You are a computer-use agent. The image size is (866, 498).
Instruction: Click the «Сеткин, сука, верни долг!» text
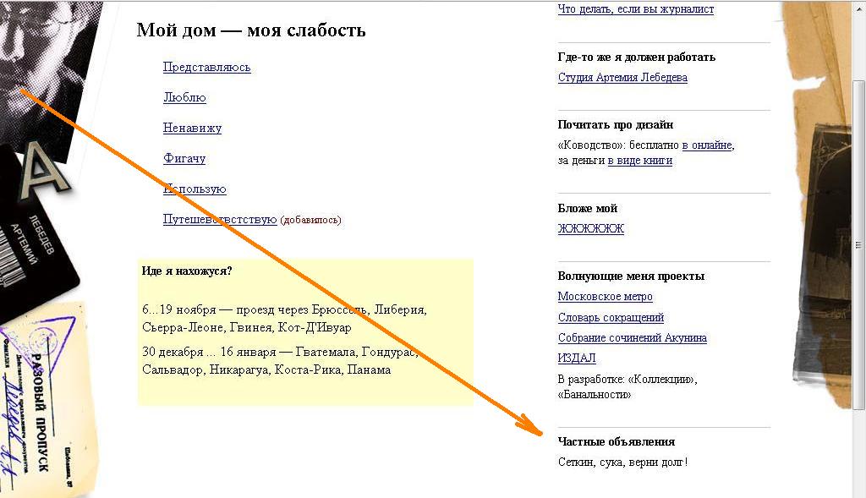click(623, 462)
